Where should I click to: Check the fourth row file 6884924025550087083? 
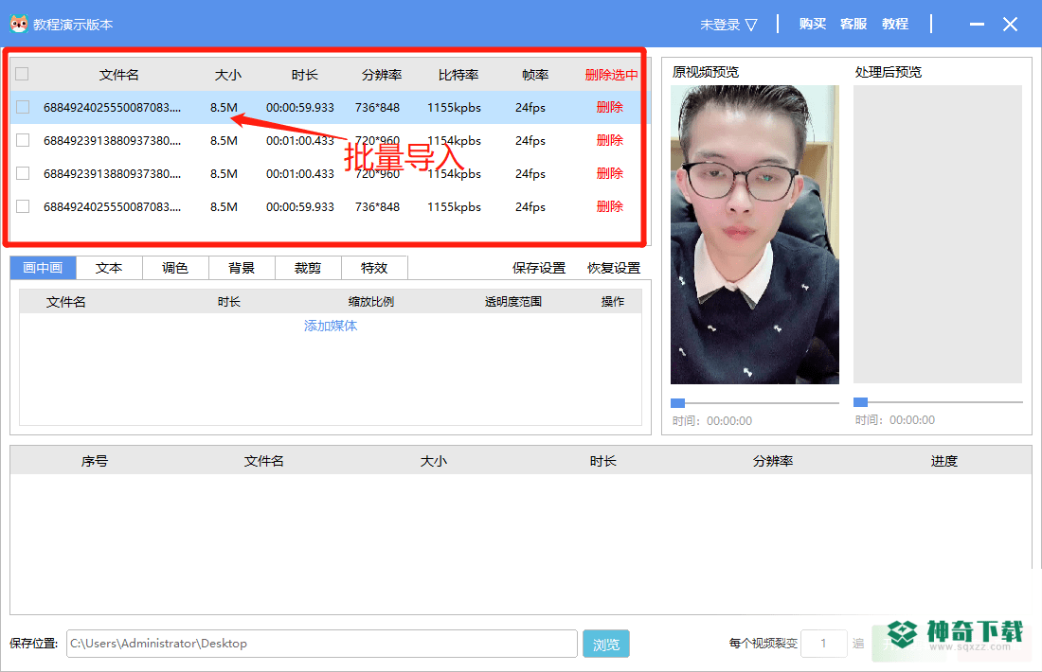pyautogui.click(x=23, y=206)
